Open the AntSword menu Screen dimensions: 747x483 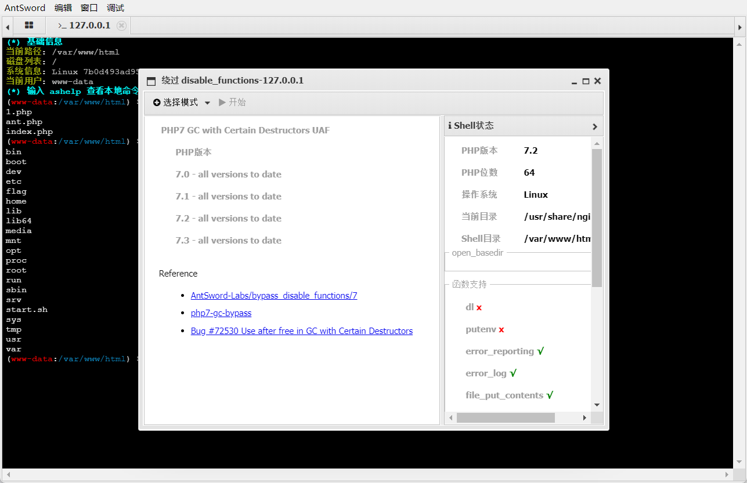tap(25, 8)
